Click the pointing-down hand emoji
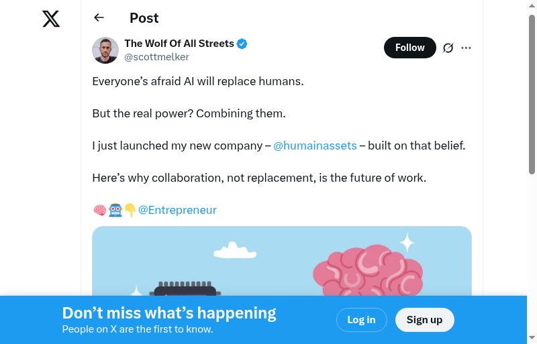 130,211
